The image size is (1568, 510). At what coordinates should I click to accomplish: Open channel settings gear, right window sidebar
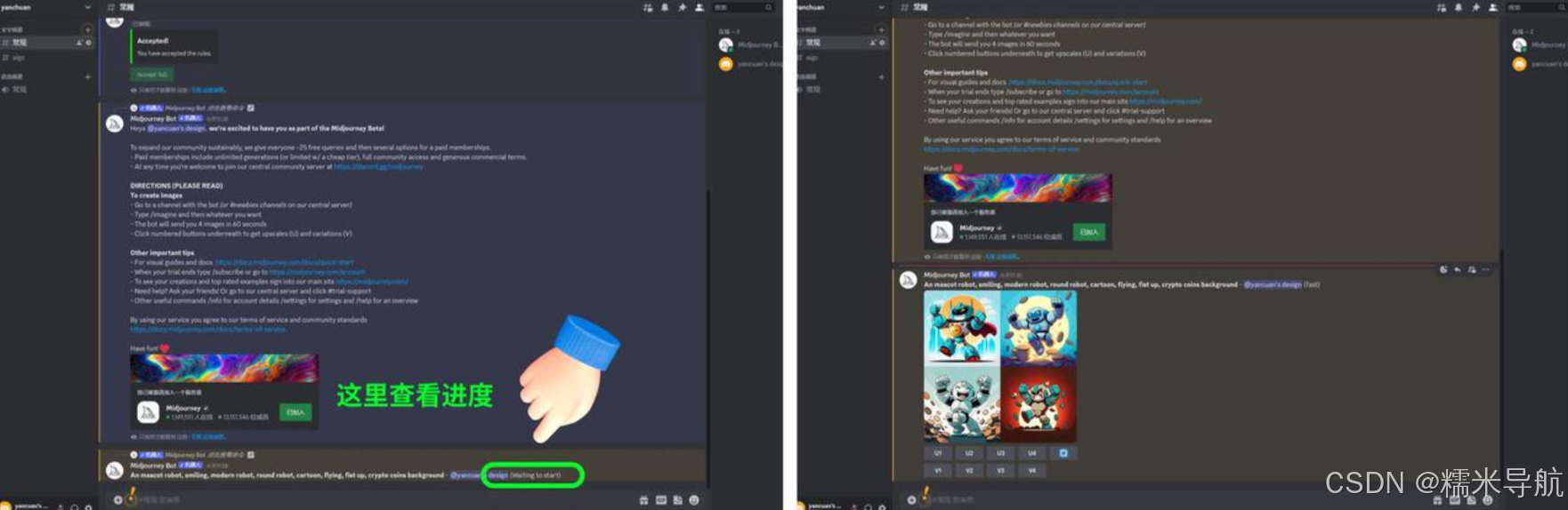pos(882,43)
